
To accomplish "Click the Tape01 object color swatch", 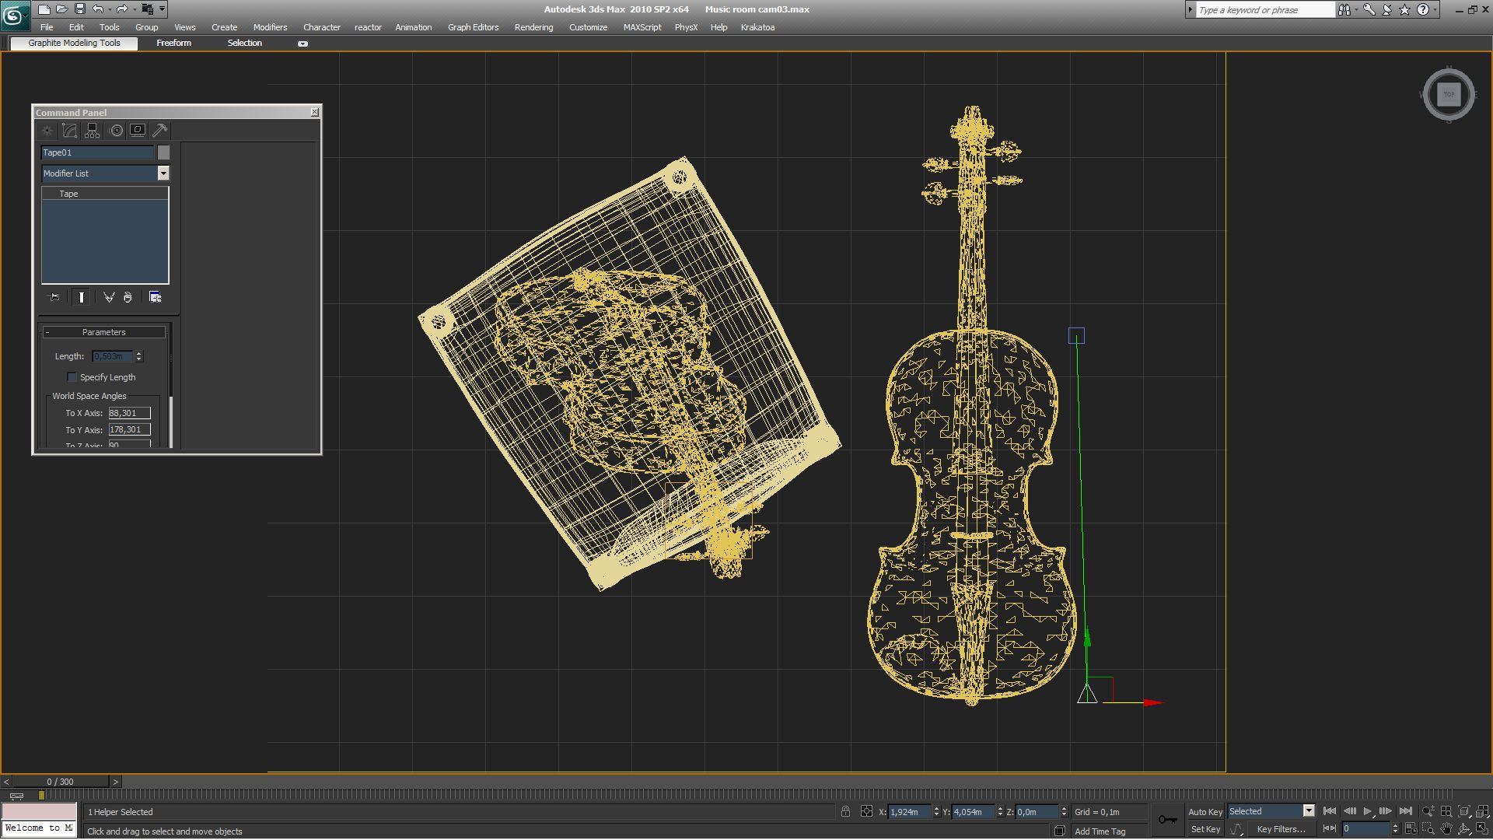I will pyautogui.click(x=163, y=152).
